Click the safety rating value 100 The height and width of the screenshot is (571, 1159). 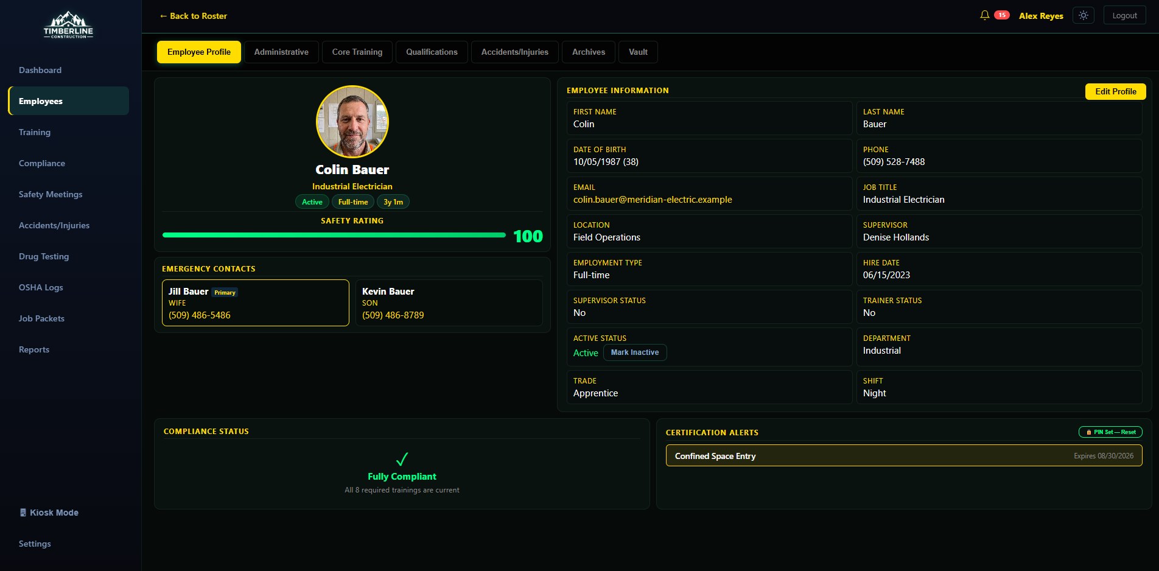(x=528, y=236)
